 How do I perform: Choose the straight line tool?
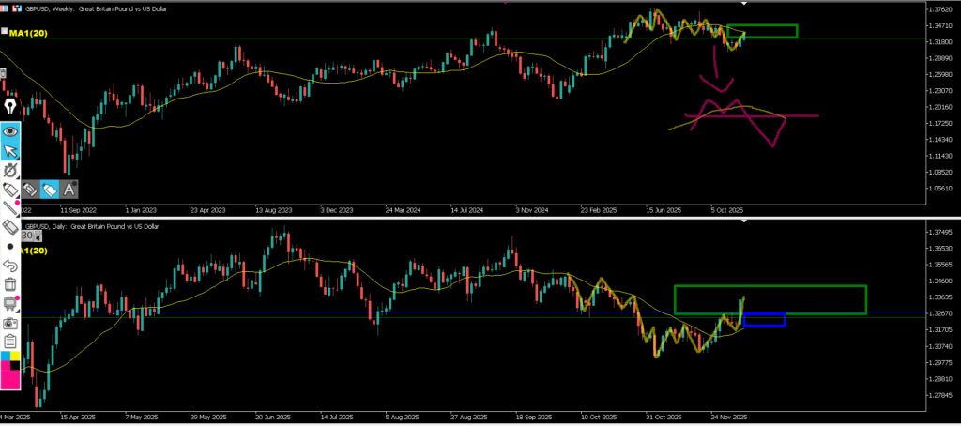(x=10, y=206)
